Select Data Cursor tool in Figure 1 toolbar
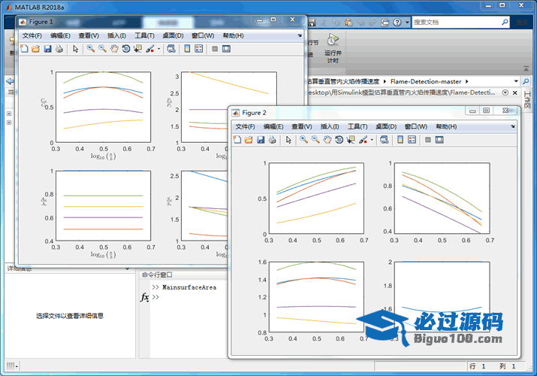537x376 pixels. point(137,49)
